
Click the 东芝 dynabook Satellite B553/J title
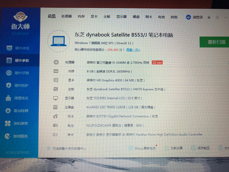tap(124, 35)
